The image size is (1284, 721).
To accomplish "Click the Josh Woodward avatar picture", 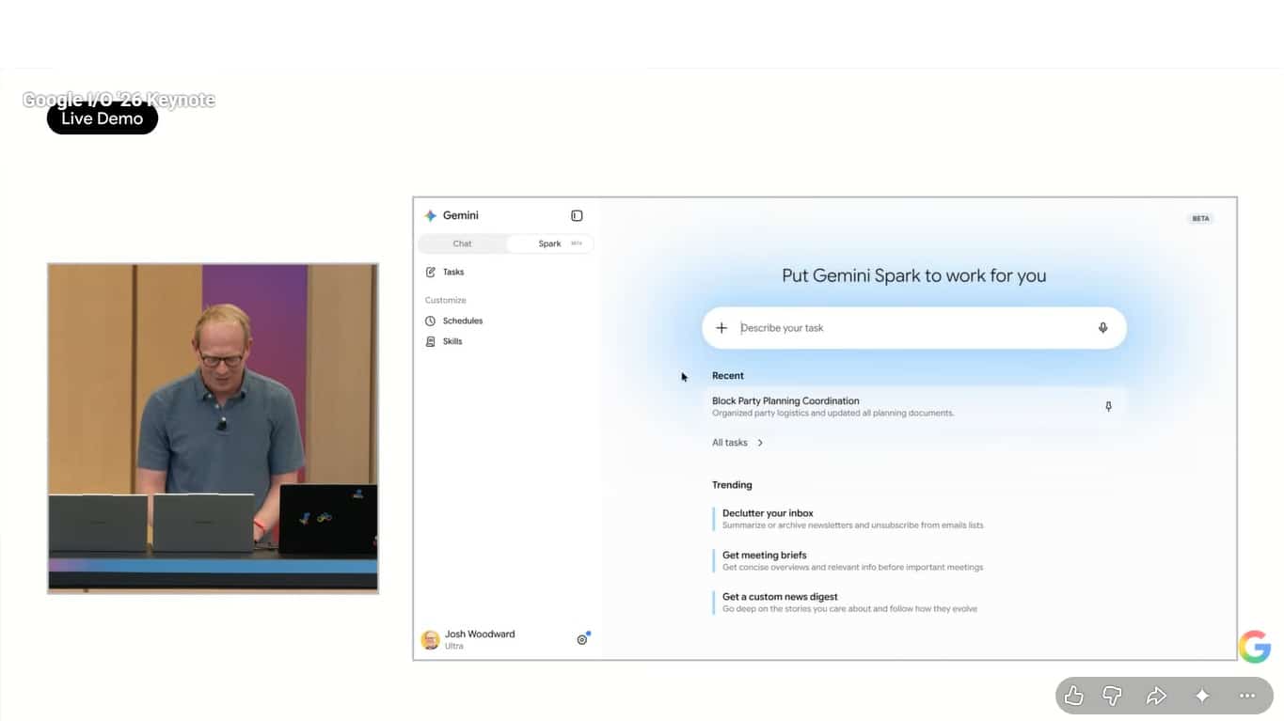I will [431, 639].
